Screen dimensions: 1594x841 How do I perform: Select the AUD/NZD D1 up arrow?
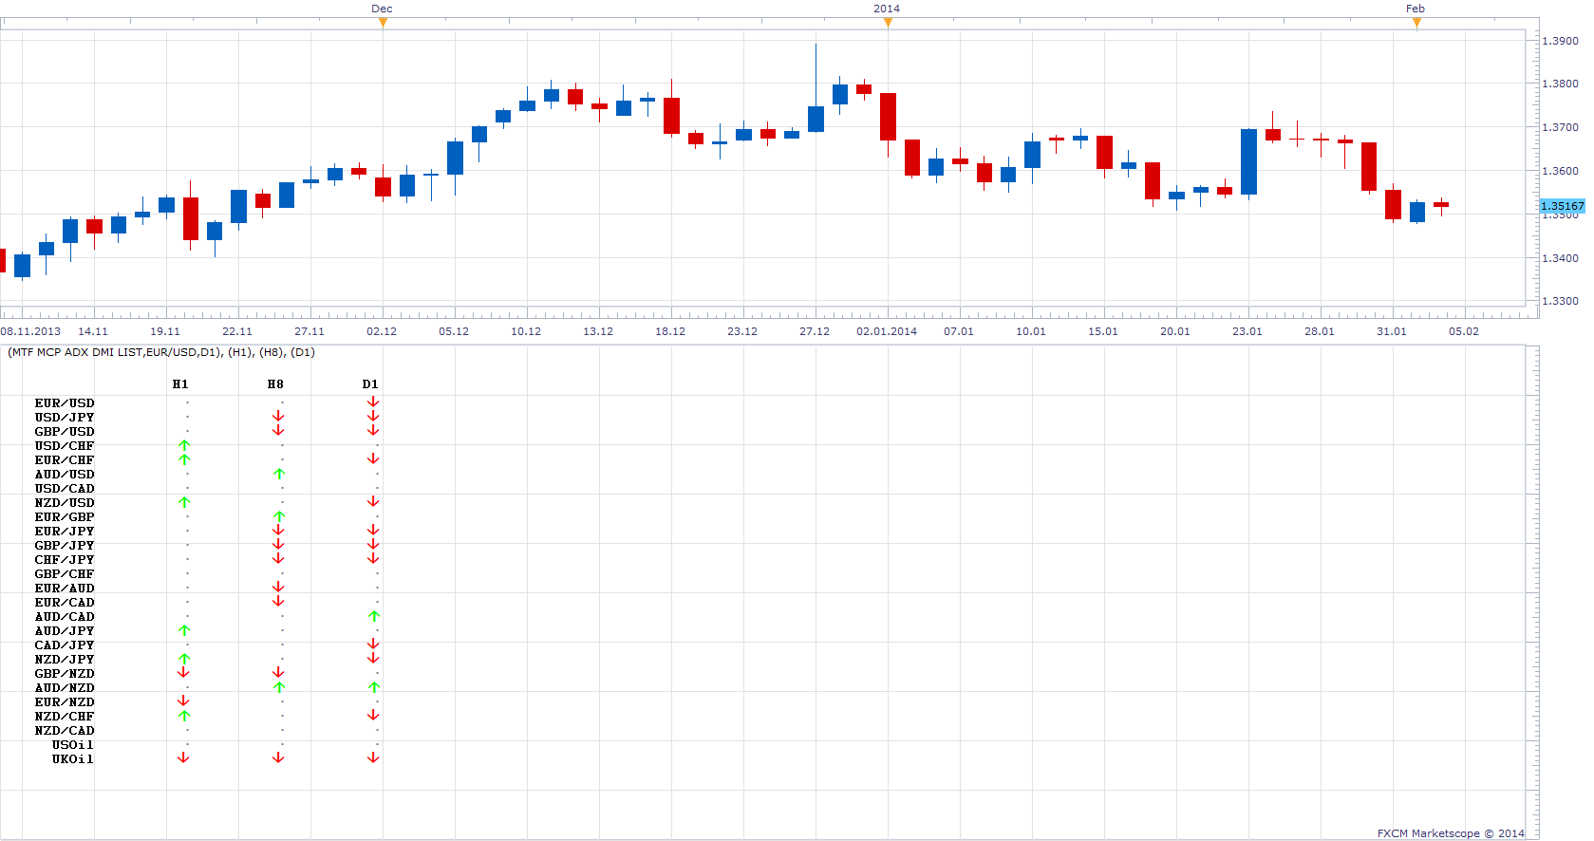tap(374, 687)
